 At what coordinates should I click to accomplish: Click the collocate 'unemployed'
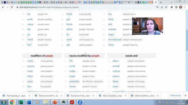coord(115,40)
